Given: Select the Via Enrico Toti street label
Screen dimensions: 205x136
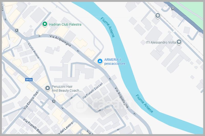Looking at the screenshot, I should coord(31,100).
